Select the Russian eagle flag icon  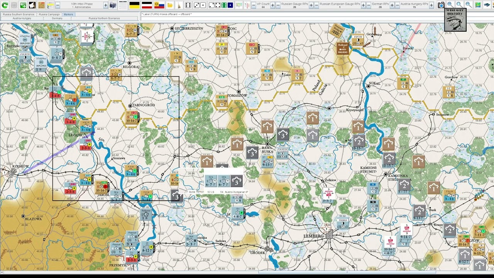coord(159,5)
